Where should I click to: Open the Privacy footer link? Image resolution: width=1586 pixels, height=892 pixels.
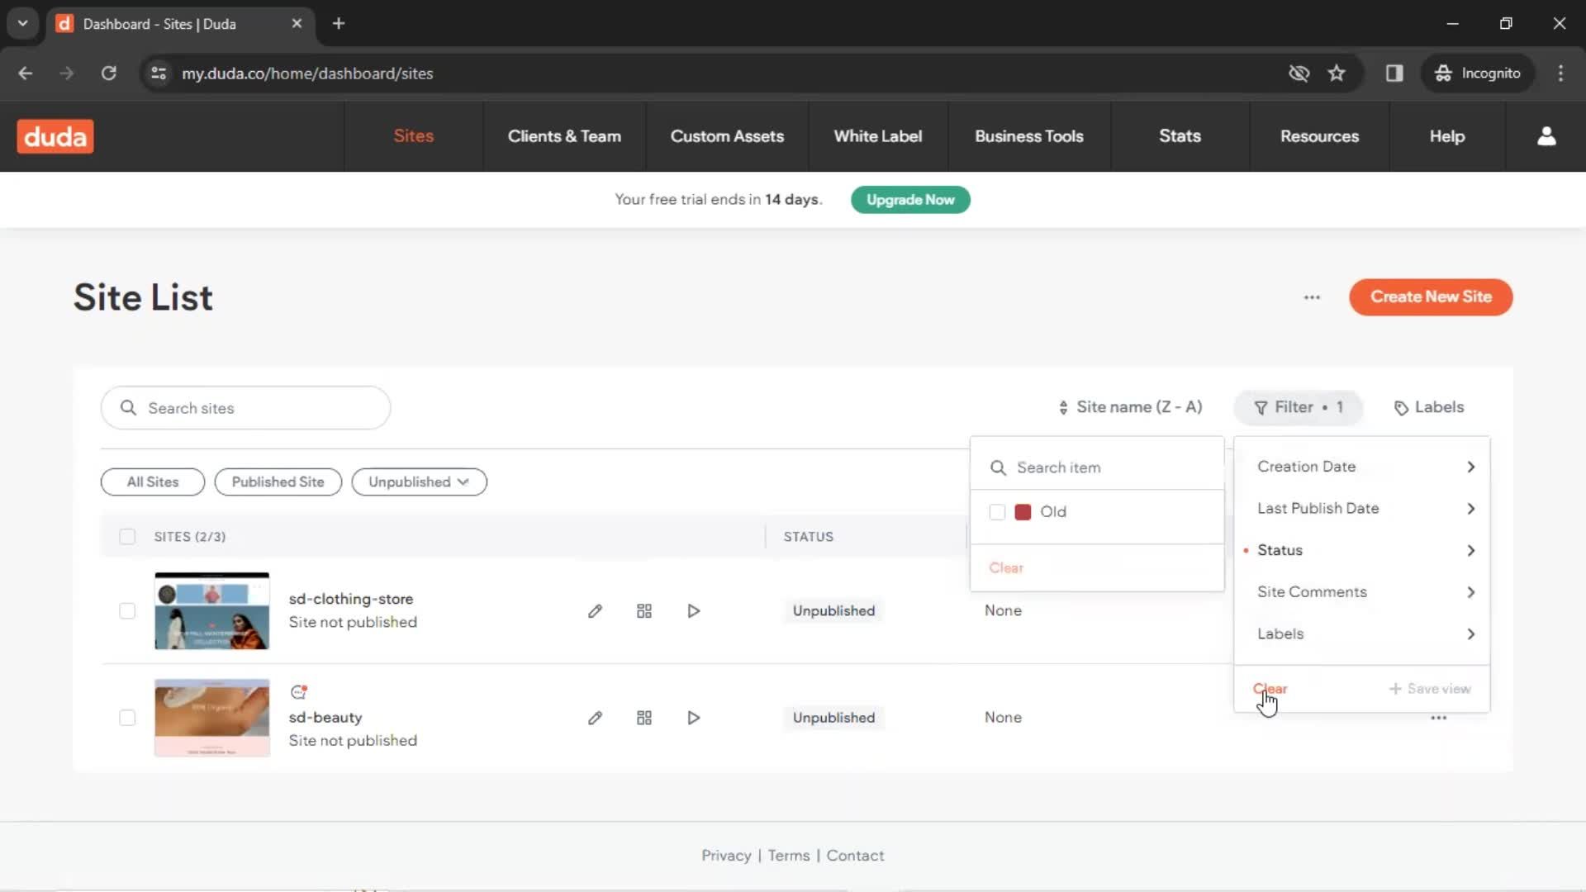(x=726, y=856)
